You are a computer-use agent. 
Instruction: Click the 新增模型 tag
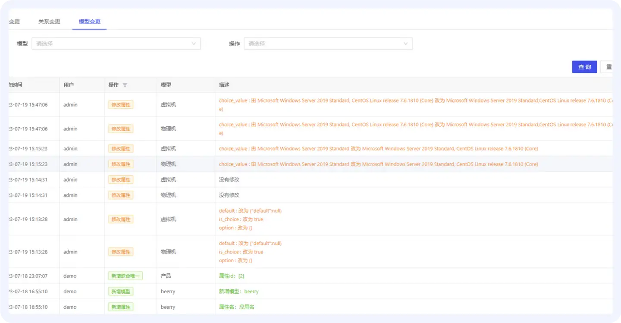[121, 292]
